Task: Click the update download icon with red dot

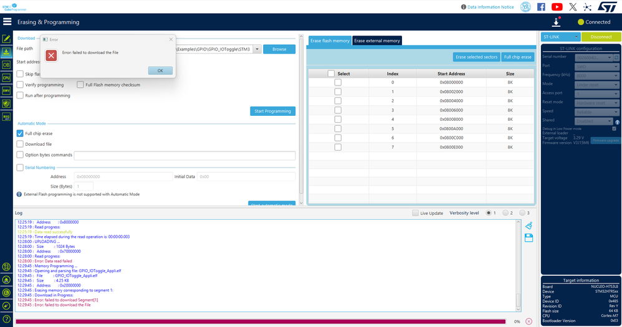Action: [556, 22]
